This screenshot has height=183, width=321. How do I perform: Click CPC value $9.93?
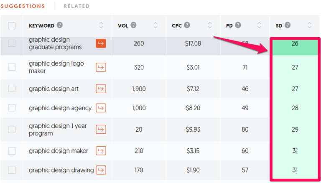pos(193,130)
